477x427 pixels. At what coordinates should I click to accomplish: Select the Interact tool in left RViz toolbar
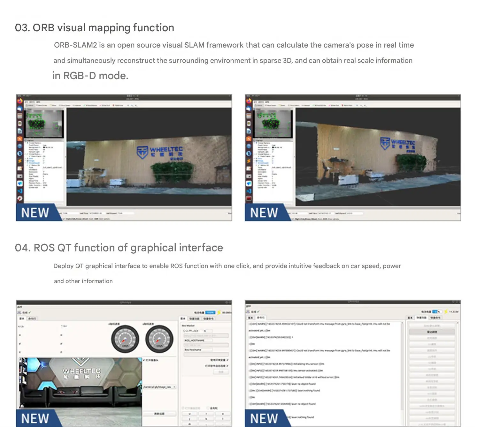pos(30,105)
